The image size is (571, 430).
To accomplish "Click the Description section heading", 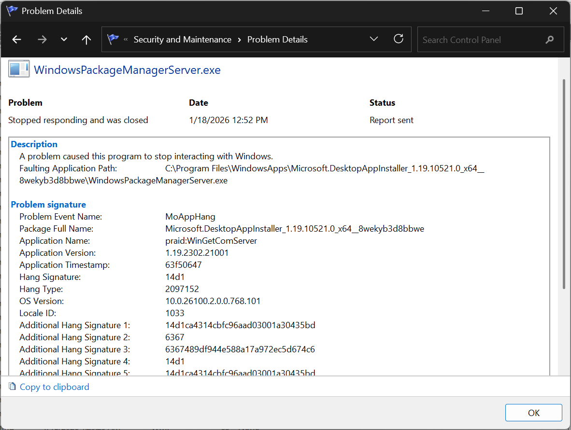I will click(34, 144).
